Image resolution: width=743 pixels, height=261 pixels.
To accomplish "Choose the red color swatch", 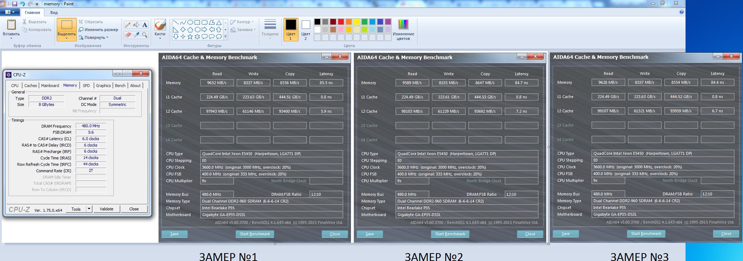I will 341,22.
